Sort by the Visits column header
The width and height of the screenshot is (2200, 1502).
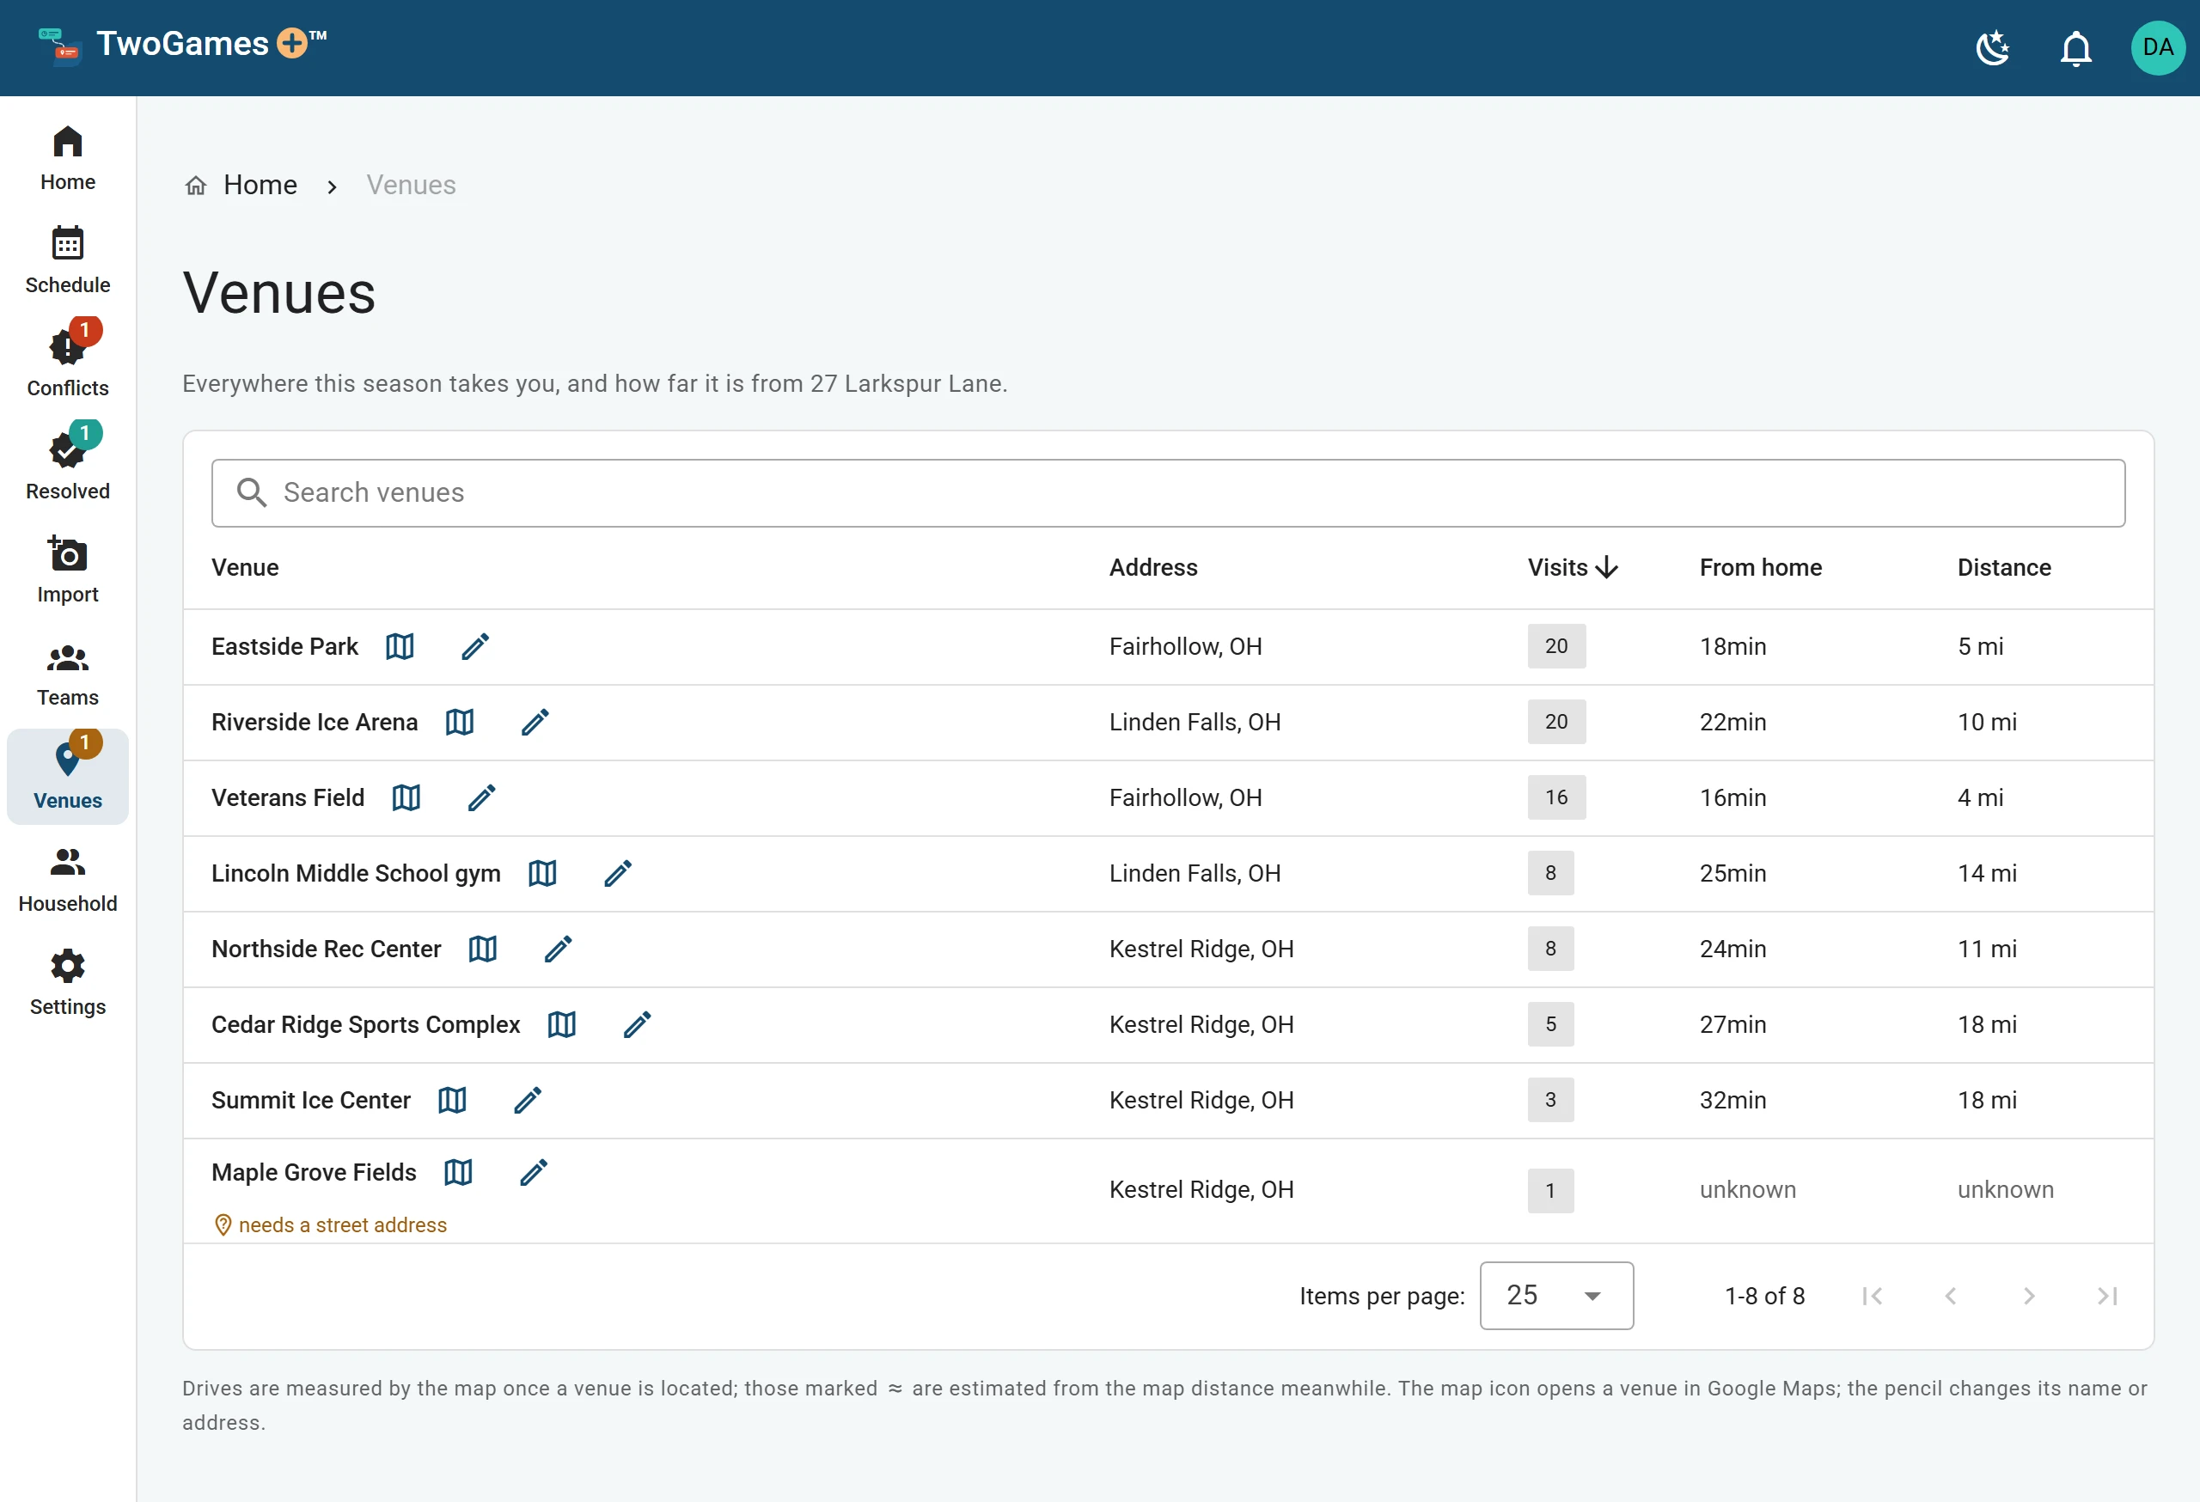click(1572, 568)
